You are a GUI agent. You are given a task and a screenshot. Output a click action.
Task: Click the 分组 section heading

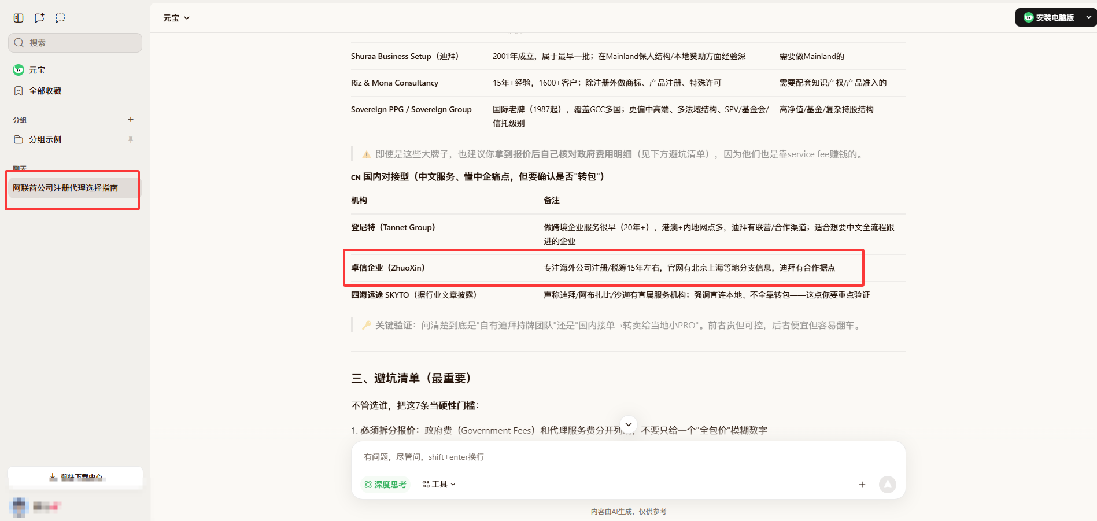pos(20,120)
